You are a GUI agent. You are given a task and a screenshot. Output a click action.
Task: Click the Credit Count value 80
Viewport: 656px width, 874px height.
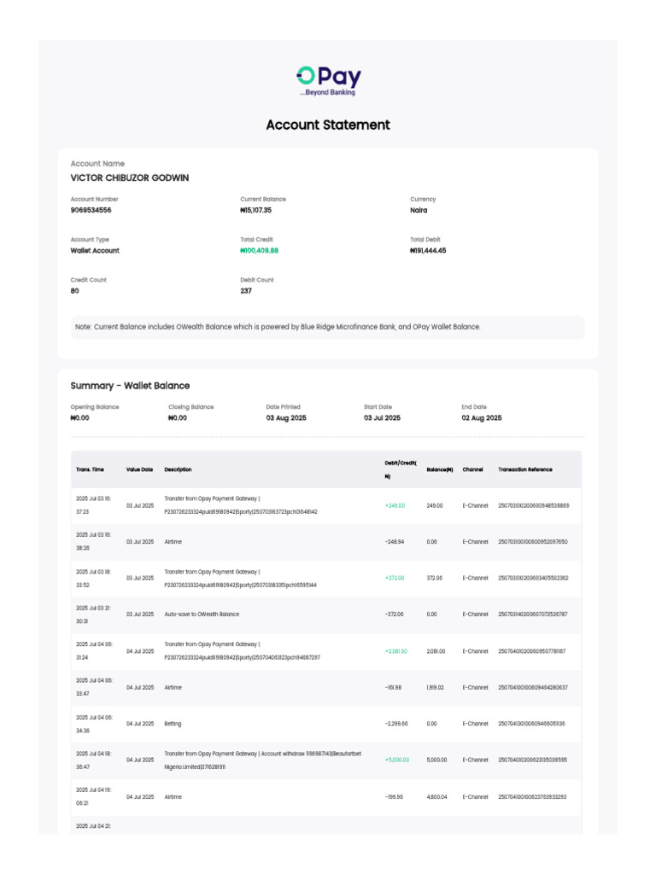pyautogui.click(x=75, y=291)
